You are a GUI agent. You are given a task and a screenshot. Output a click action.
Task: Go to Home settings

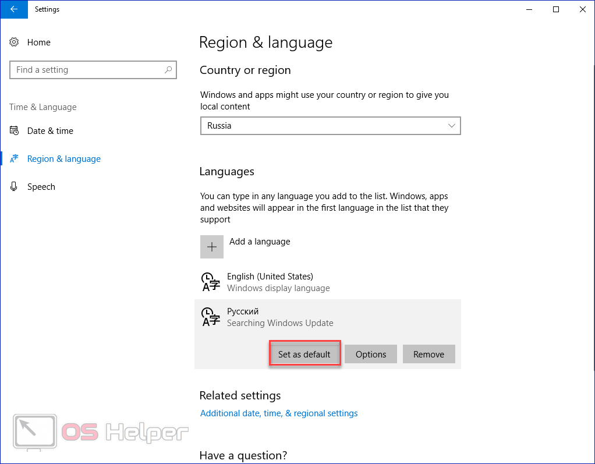(x=38, y=42)
